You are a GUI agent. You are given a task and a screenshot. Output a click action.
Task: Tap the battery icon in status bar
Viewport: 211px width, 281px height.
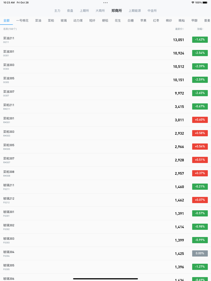(205, 3)
